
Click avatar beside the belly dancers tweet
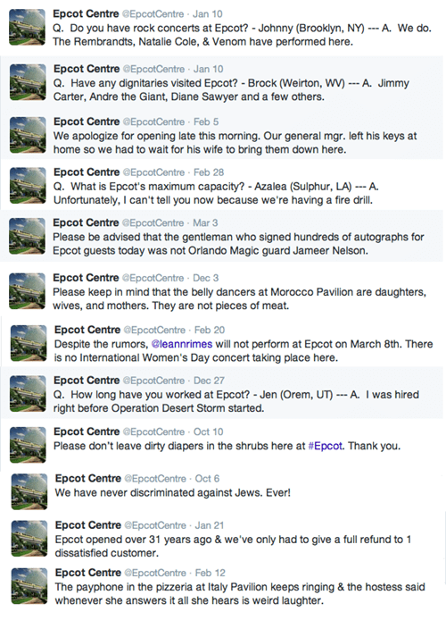pyautogui.click(x=28, y=291)
